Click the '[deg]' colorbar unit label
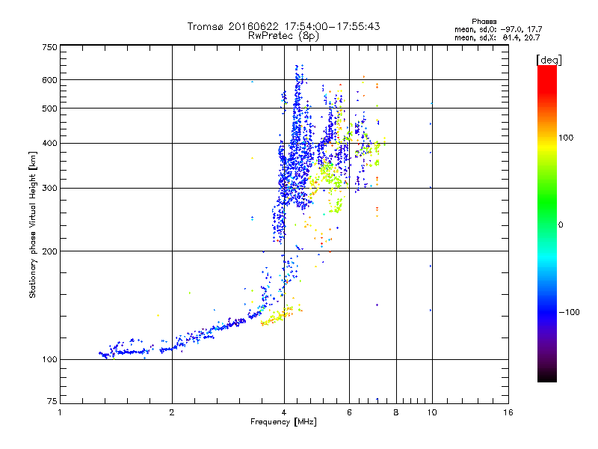Image resolution: width=598 pixels, height=449 pixels. click(549, 60)
